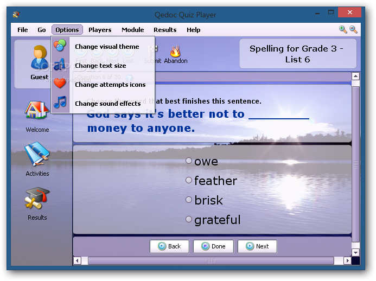Minimize the Qedoc Quiz Player window
This screenshot has width=376, height=281.
point(317,13)
